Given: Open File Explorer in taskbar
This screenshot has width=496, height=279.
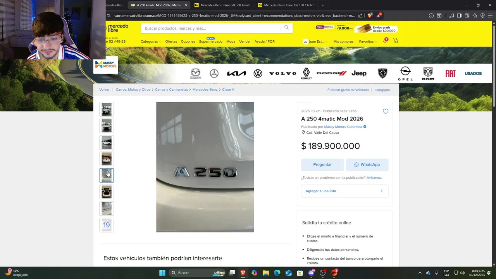Looking at the screenshot, I should [266, 273].
